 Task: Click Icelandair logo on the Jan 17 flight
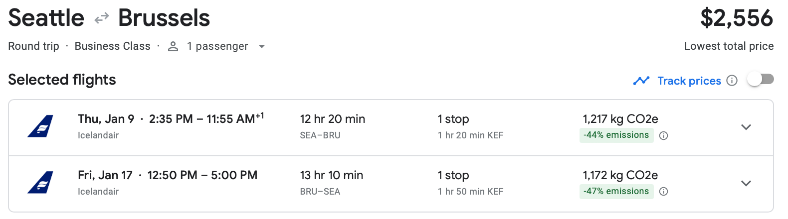coord(40,183)
